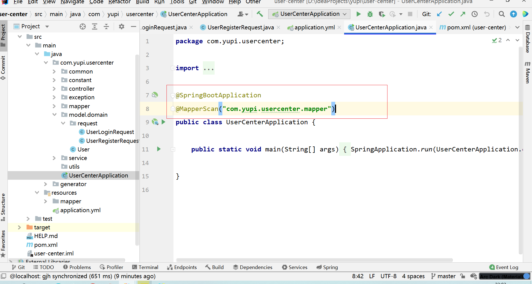This screenshot has height=284, width=532.
Task: Open the Problems tool window
Action: coord(77,267)
